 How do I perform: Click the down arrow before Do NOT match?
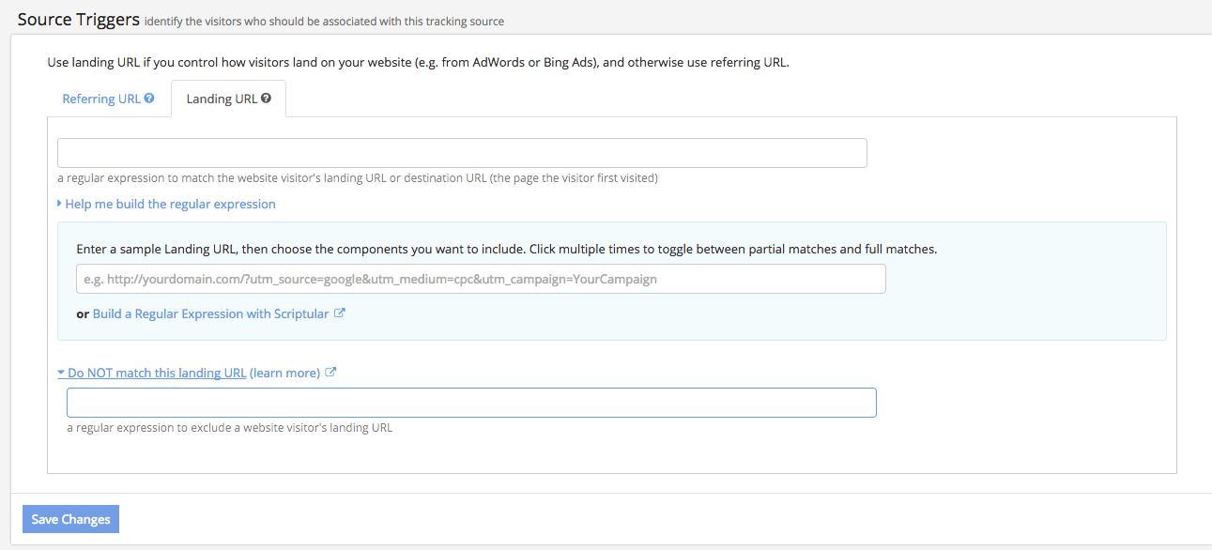coord(61,373)
